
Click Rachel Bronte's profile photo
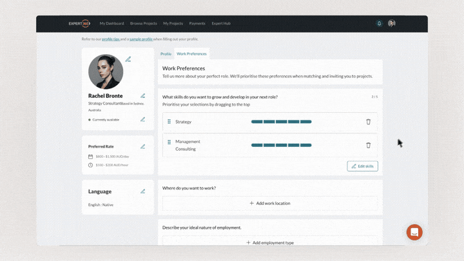coord(106,72)
